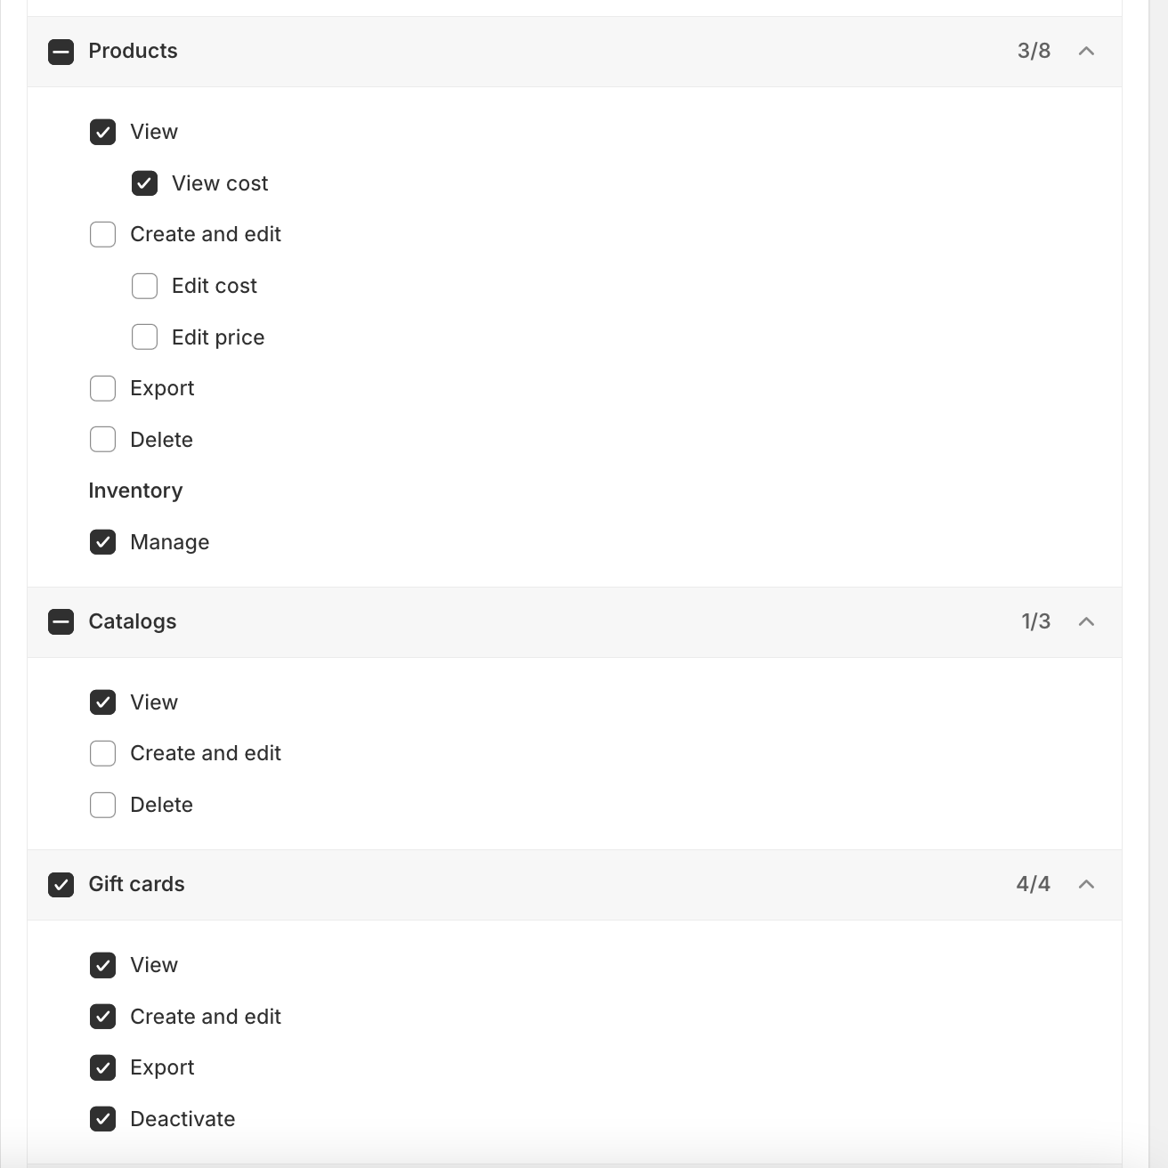Collapse the Products section chevron
The width and height of the screenshot is (1168, 1168).
coord(1086,52)
